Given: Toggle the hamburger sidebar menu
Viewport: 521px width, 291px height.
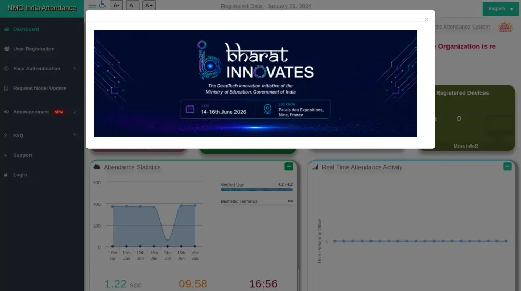Looking at the screenshot, I should pos(92,7).
